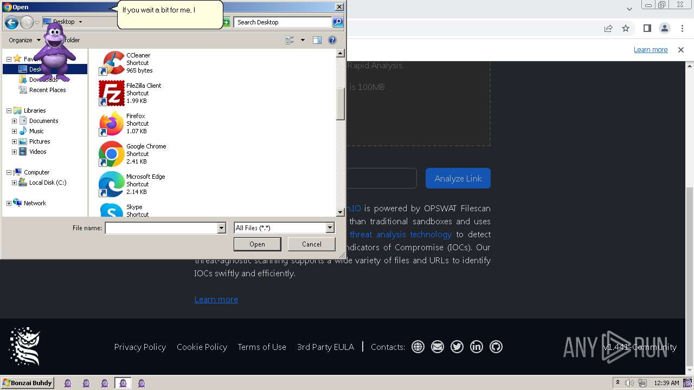Select the Microsoft Edge shortcut icon

(112, 184)
